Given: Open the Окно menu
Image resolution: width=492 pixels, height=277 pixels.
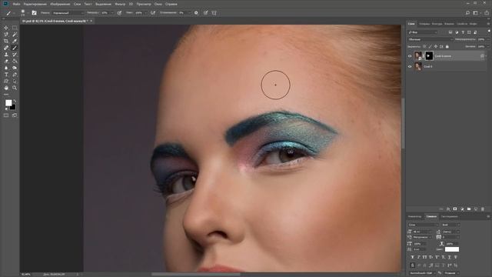Looking at the screenshot, I should coord(158,4).
